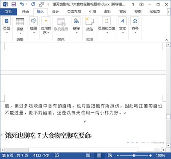Open the 符号 omega symbol icon
Viewport: 171px width, 159px height.
pyautogui.click(x=135, y=25)
